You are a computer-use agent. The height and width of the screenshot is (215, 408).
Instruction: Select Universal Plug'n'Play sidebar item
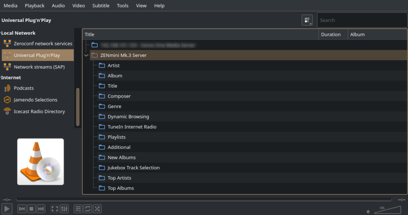coord(38,55)
